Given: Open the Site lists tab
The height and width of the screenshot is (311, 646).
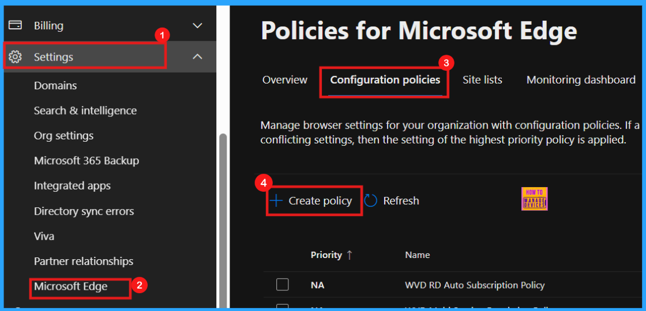Looking at the screenshot, I should tap(482, 80).
